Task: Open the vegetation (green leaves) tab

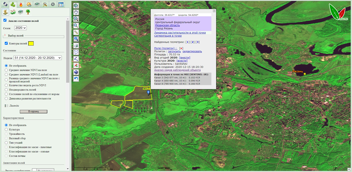Action: point(13,4)
